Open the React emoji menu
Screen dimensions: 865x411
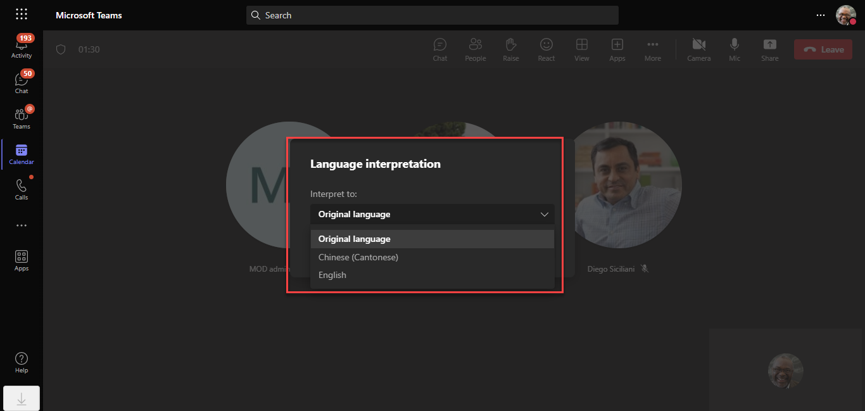546,49
